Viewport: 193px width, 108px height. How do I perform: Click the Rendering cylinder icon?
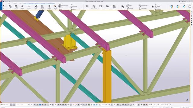tap(49, 7)
